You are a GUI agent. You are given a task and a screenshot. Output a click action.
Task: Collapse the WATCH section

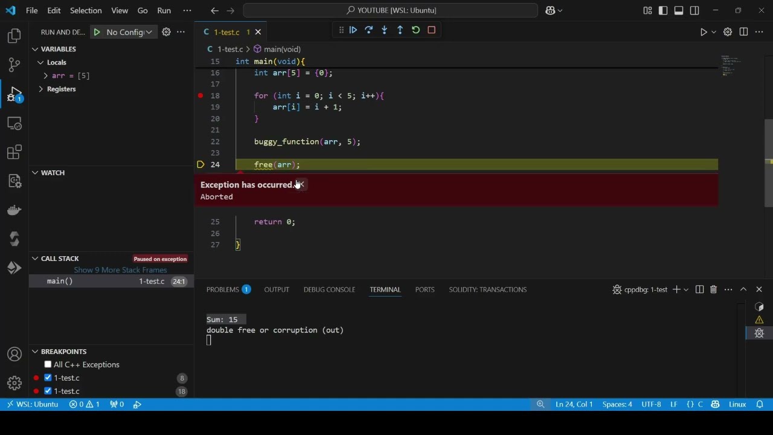(x=35, y=173)
